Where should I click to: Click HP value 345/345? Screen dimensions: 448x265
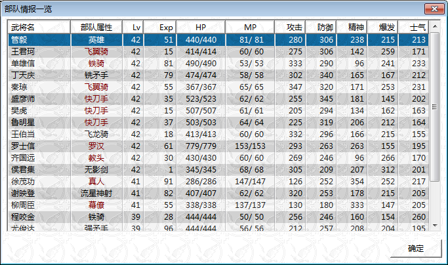[201, 169]
